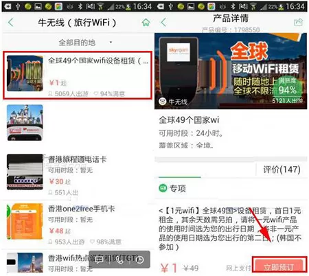309x276 pixels.
Task: Tap clock history icon in floating bar
Action: 140,260
